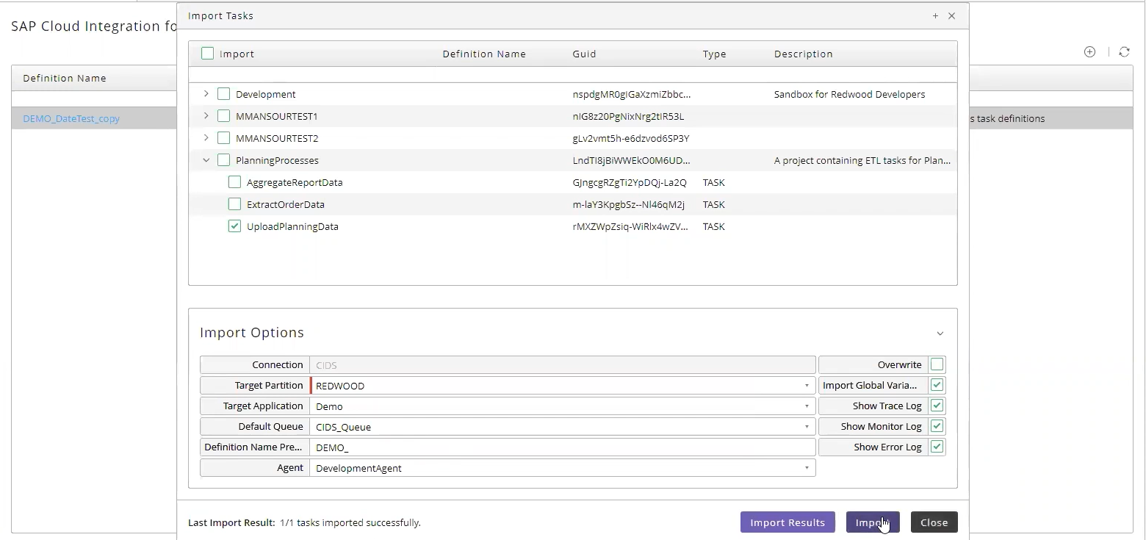Maximize the Import Tasks dialog with plus icon
Viewport: 1146px width, 540px height.
(935, 15)
